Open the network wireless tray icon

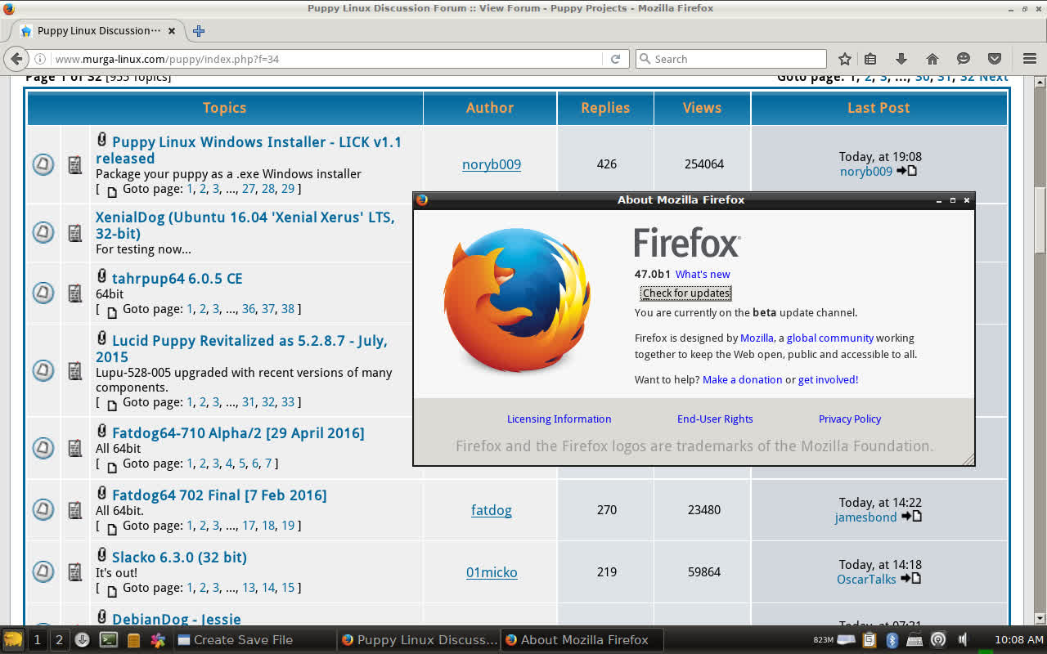[x=938, y=640]
